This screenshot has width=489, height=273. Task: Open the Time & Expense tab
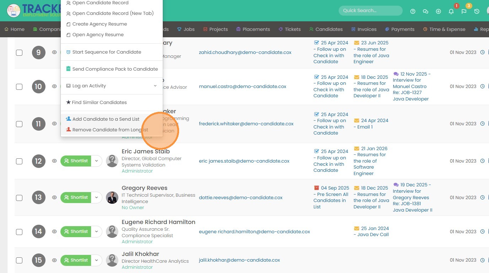click(444, 29)
